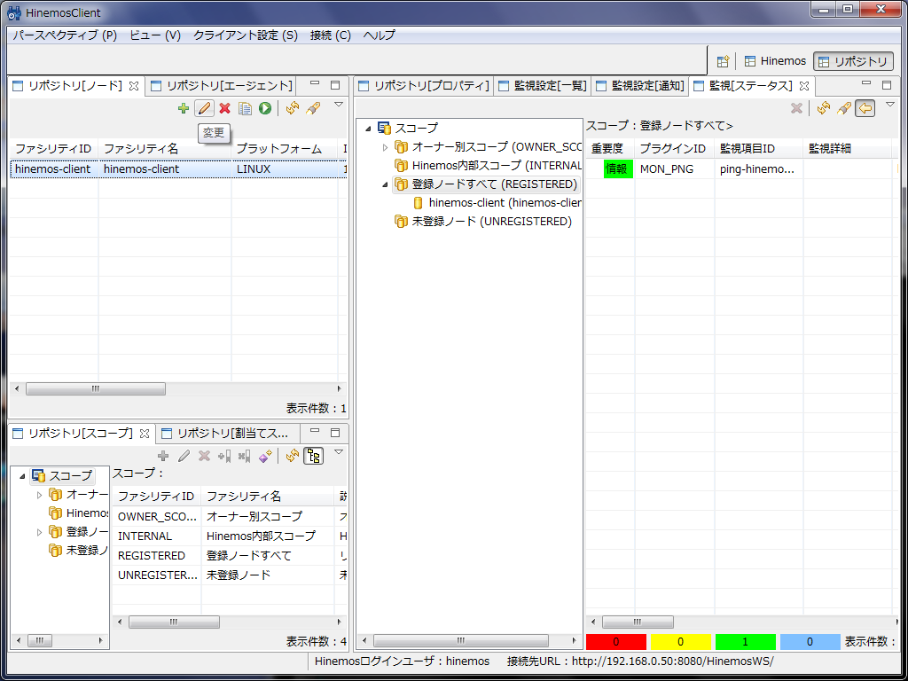Refresh the 監視[ステータス] view
Viewport: 908px width, 681px height.
pyautogui.click(x=824, y=108)
